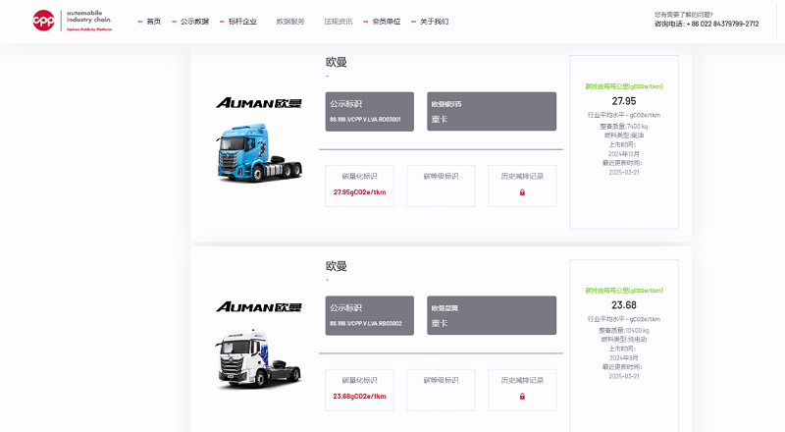
Task: Open the 公示数据 navigation menu
Action: [x=194, y=22]
